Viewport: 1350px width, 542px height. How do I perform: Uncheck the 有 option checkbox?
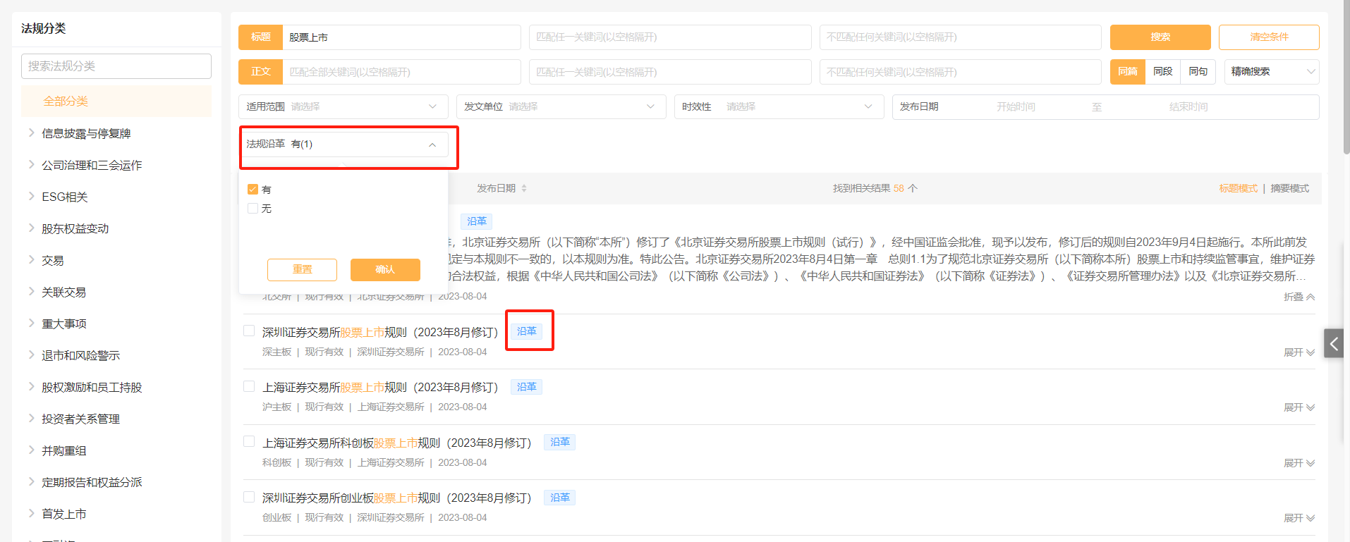(253, 190)
